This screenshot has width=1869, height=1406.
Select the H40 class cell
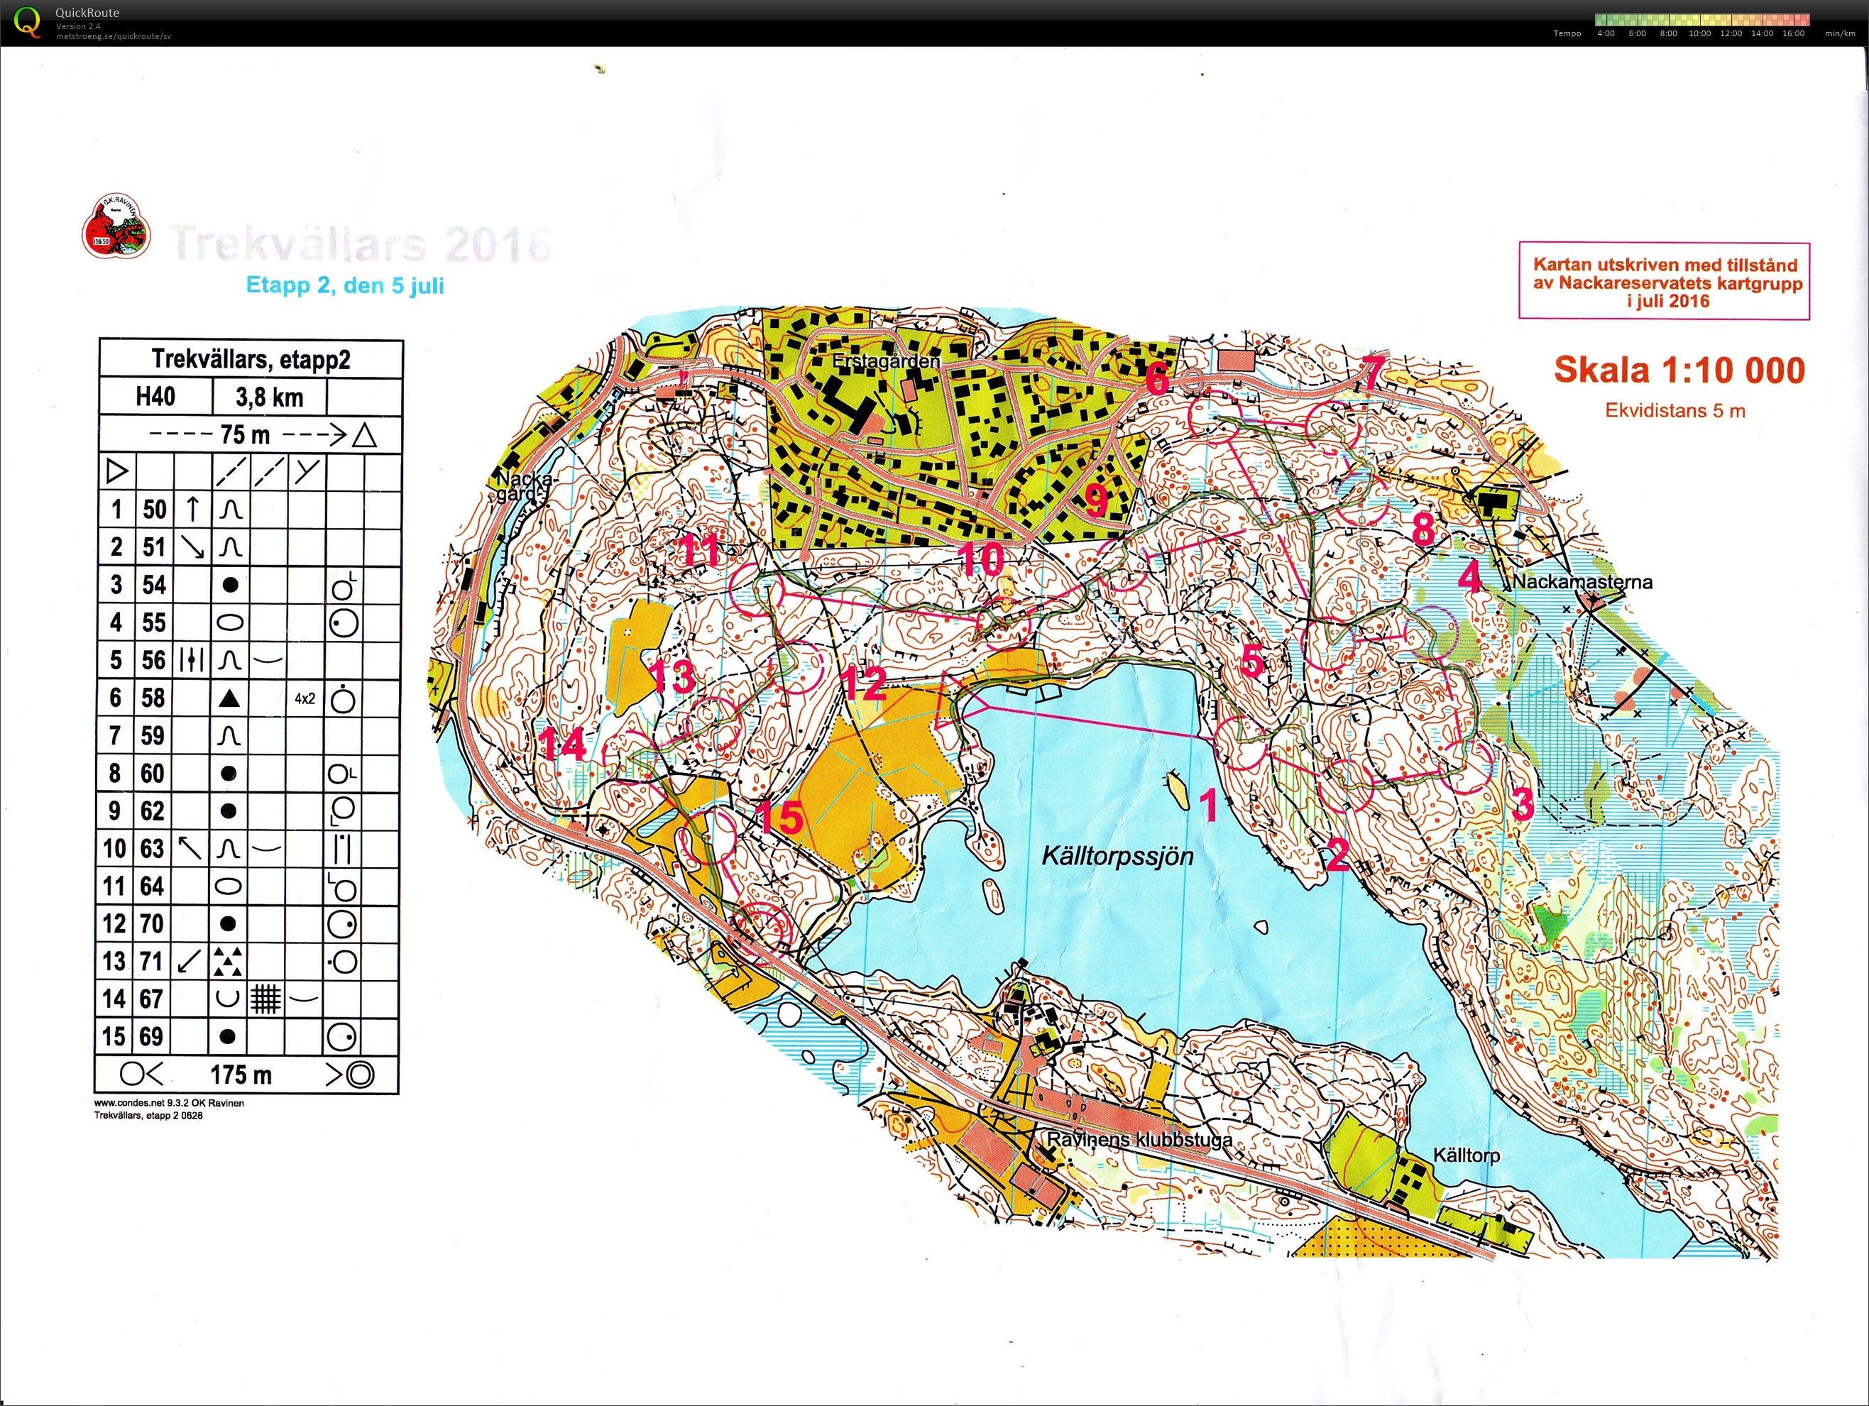tap(155, 396)
